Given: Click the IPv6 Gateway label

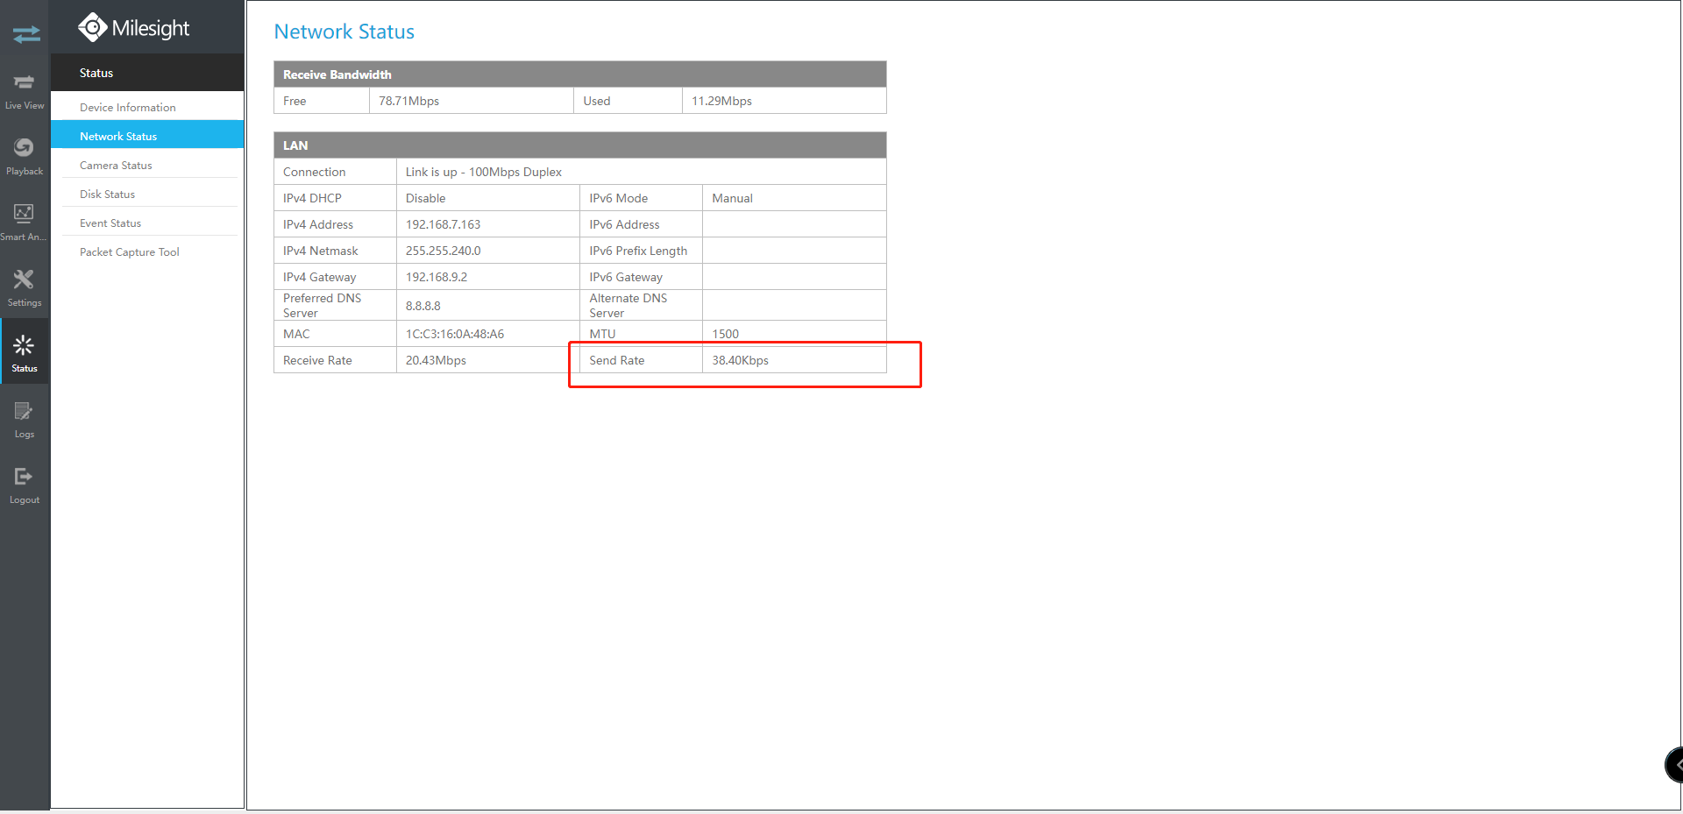Looking at the screenshot, I should point(626,277).
